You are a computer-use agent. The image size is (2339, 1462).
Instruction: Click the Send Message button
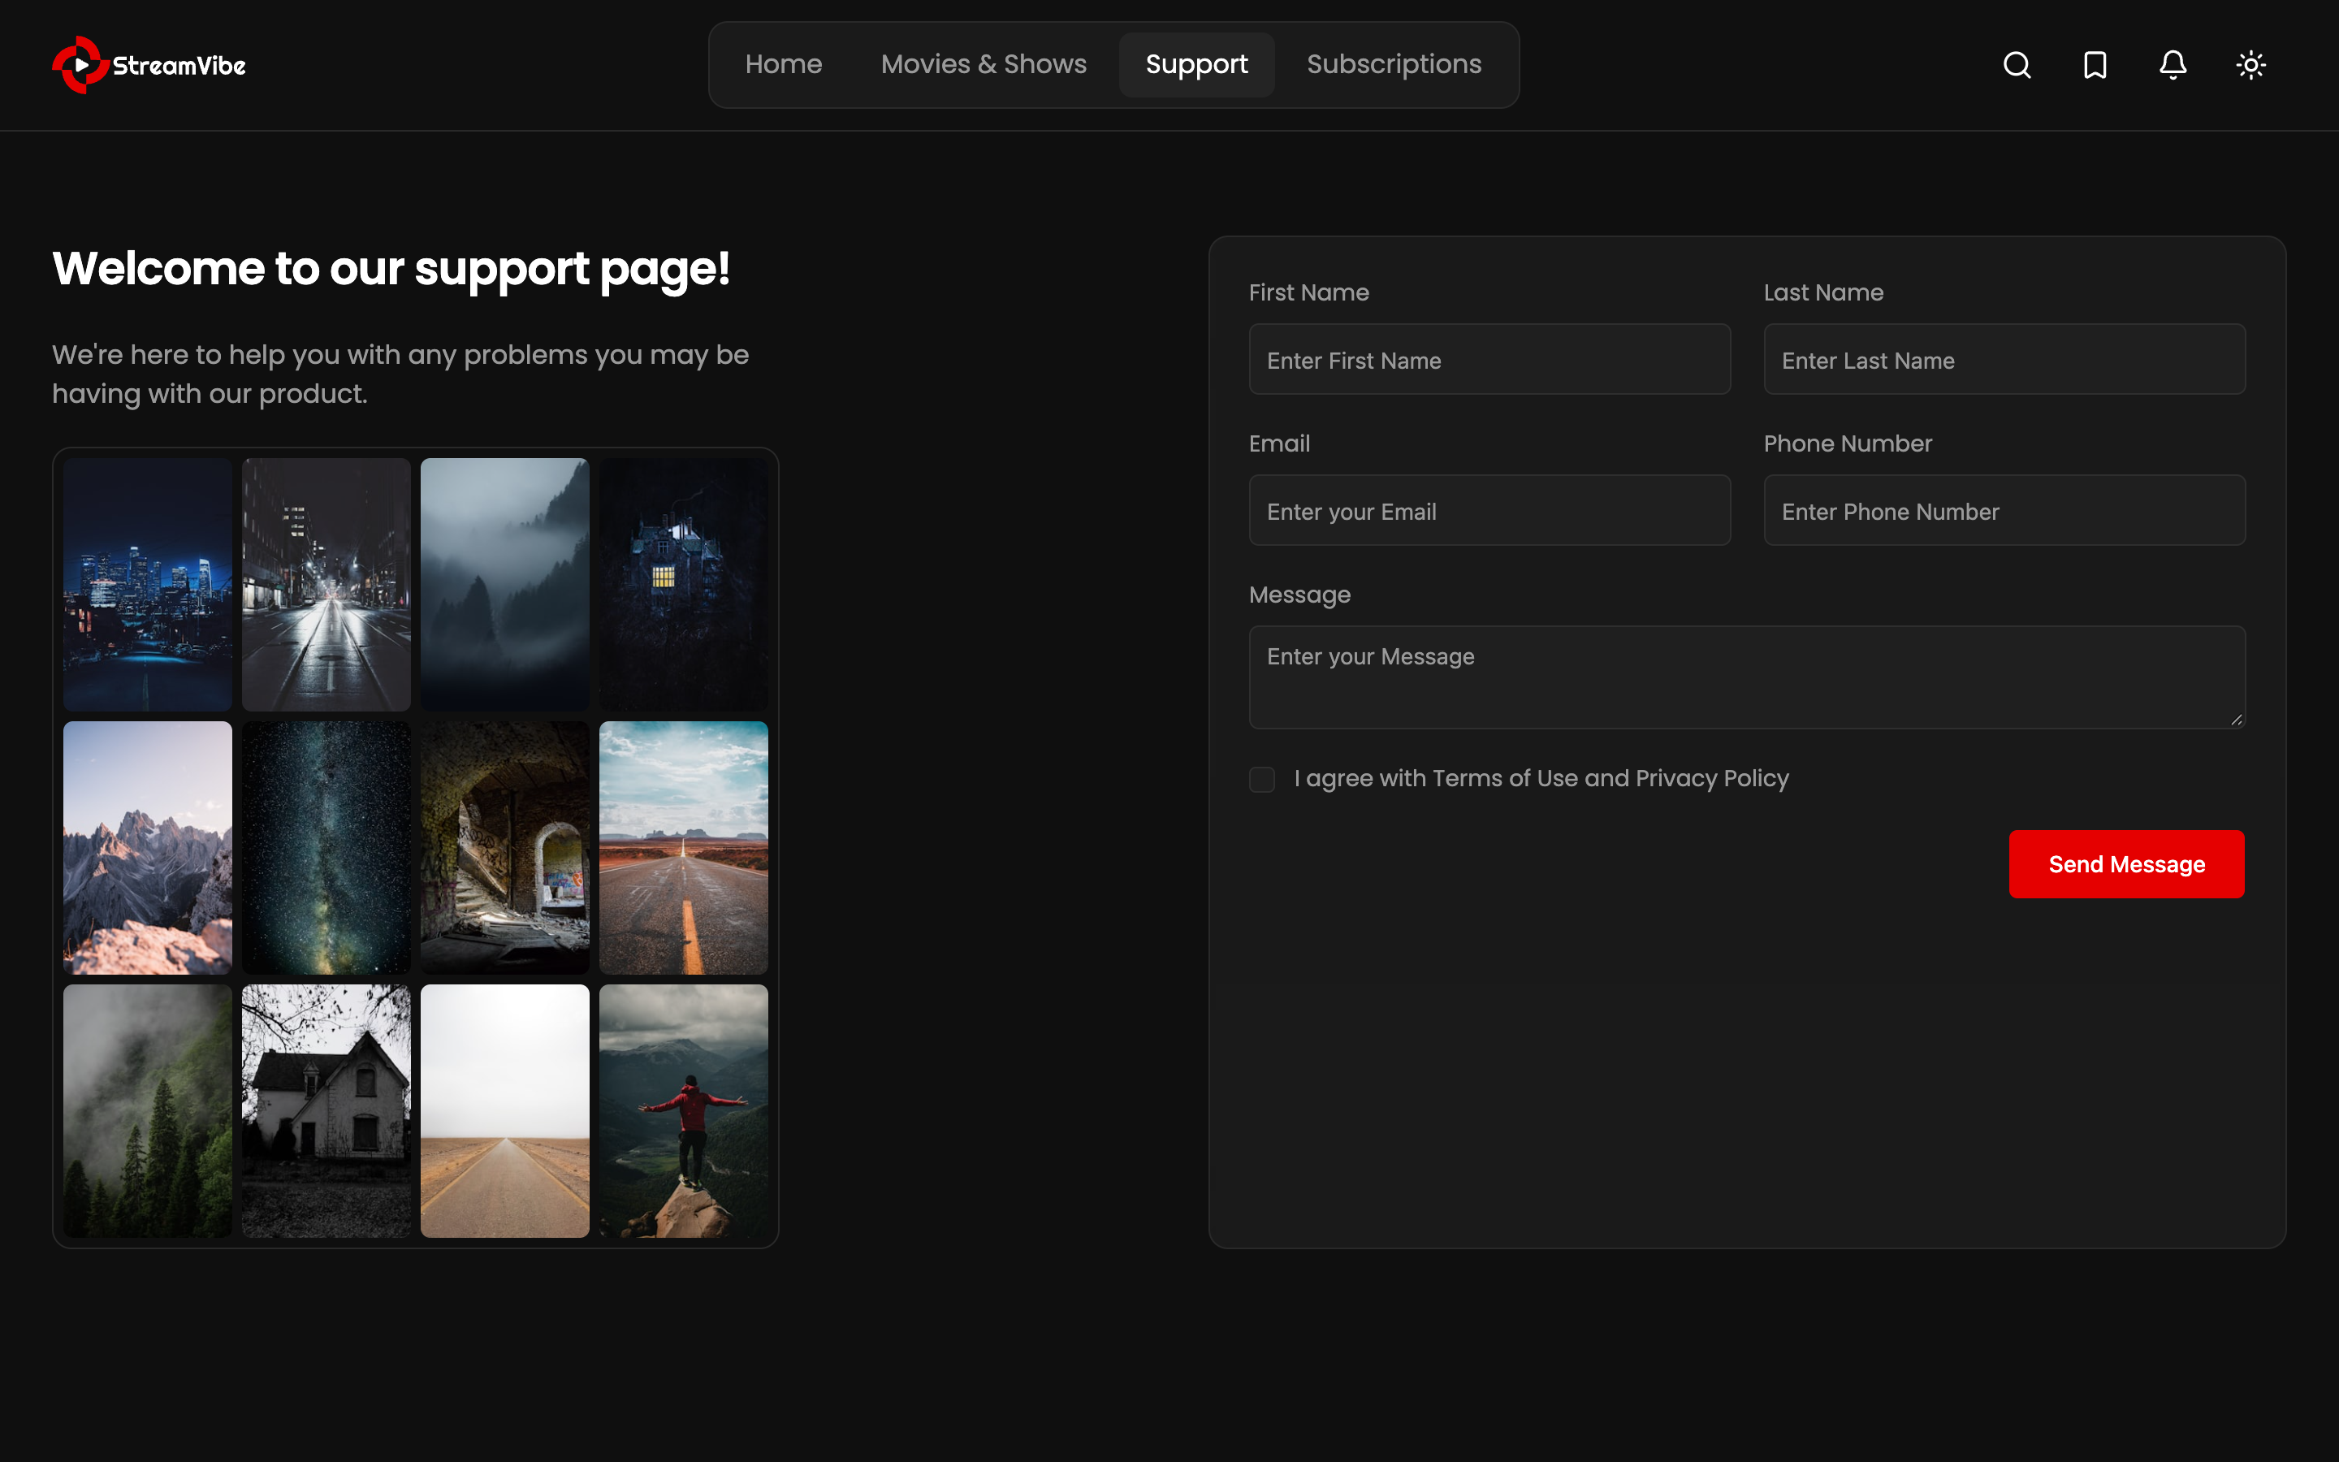[x=2126, y=863]
